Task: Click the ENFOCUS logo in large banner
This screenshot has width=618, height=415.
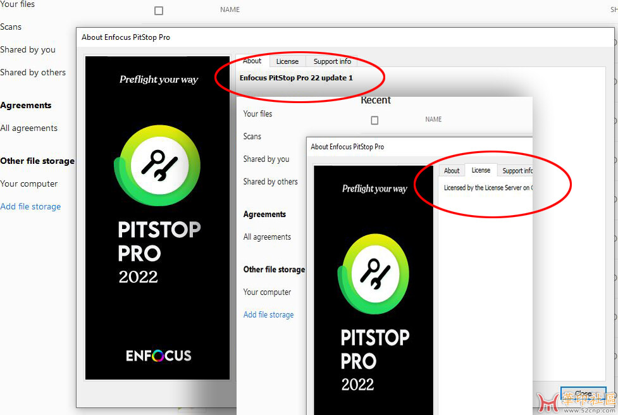Action: [158, 356]
